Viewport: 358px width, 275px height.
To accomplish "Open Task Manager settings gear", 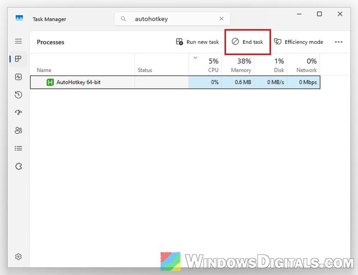I will (18, 257).
